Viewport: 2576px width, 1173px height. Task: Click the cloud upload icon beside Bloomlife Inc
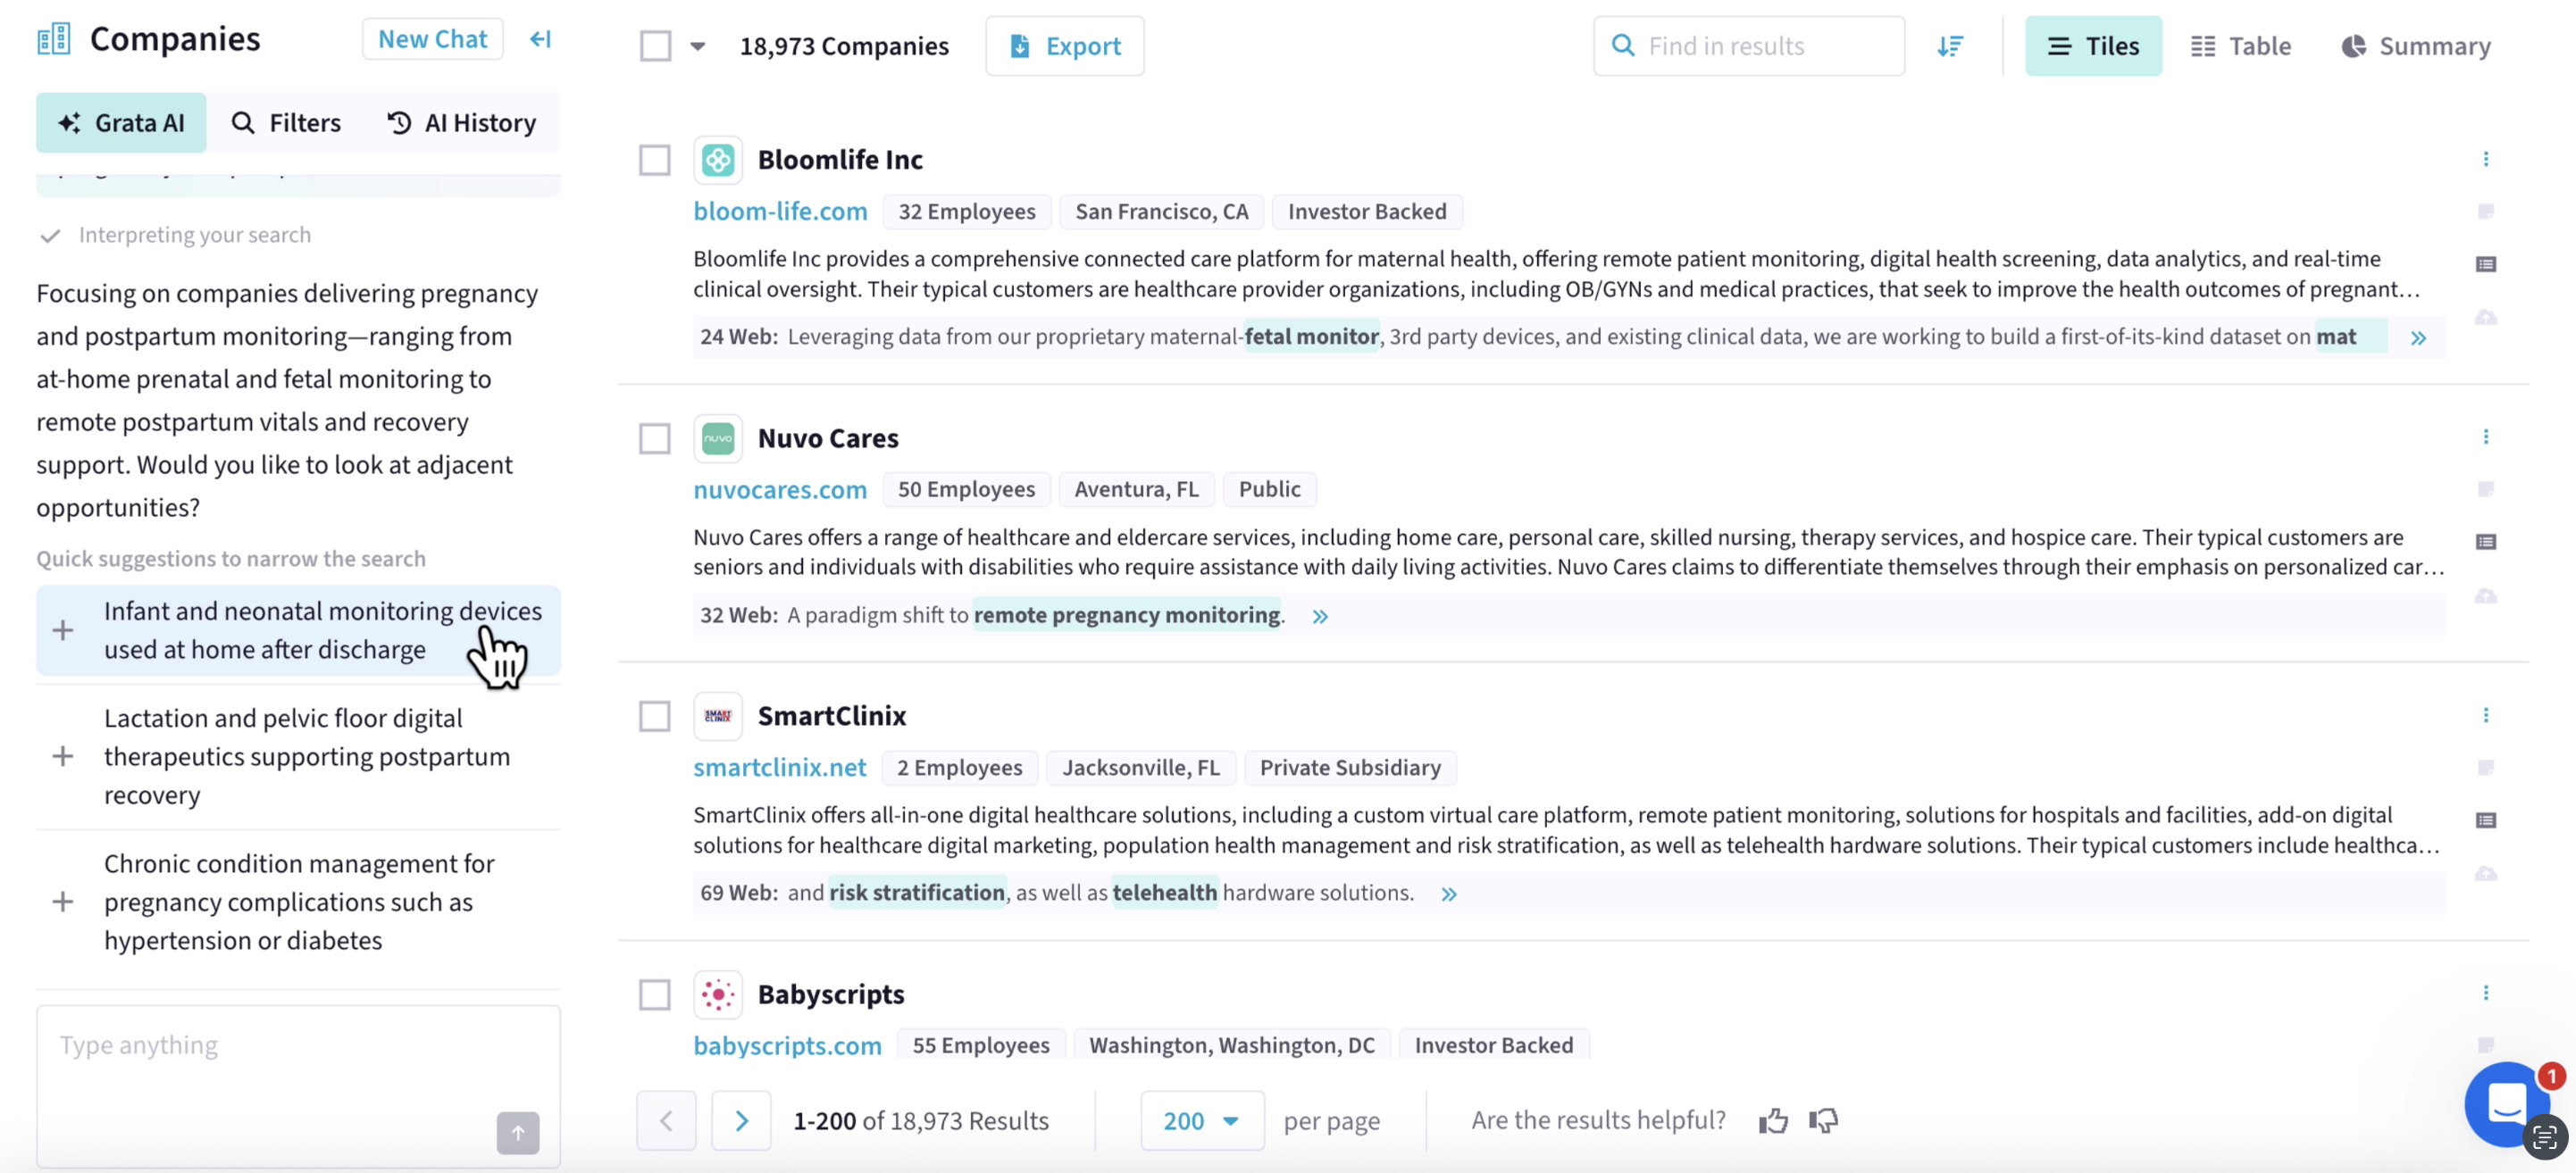click(x=2487, y=318)
